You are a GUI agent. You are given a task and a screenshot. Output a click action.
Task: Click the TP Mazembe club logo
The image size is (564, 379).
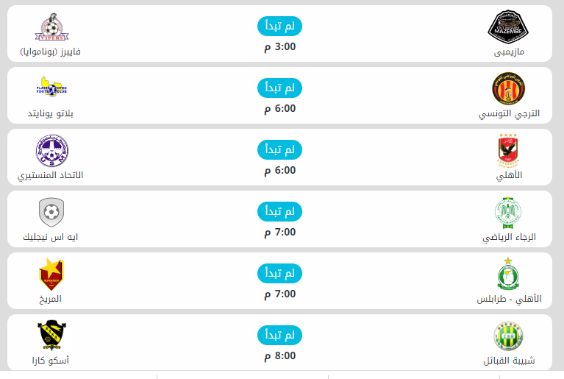(509, 26)
